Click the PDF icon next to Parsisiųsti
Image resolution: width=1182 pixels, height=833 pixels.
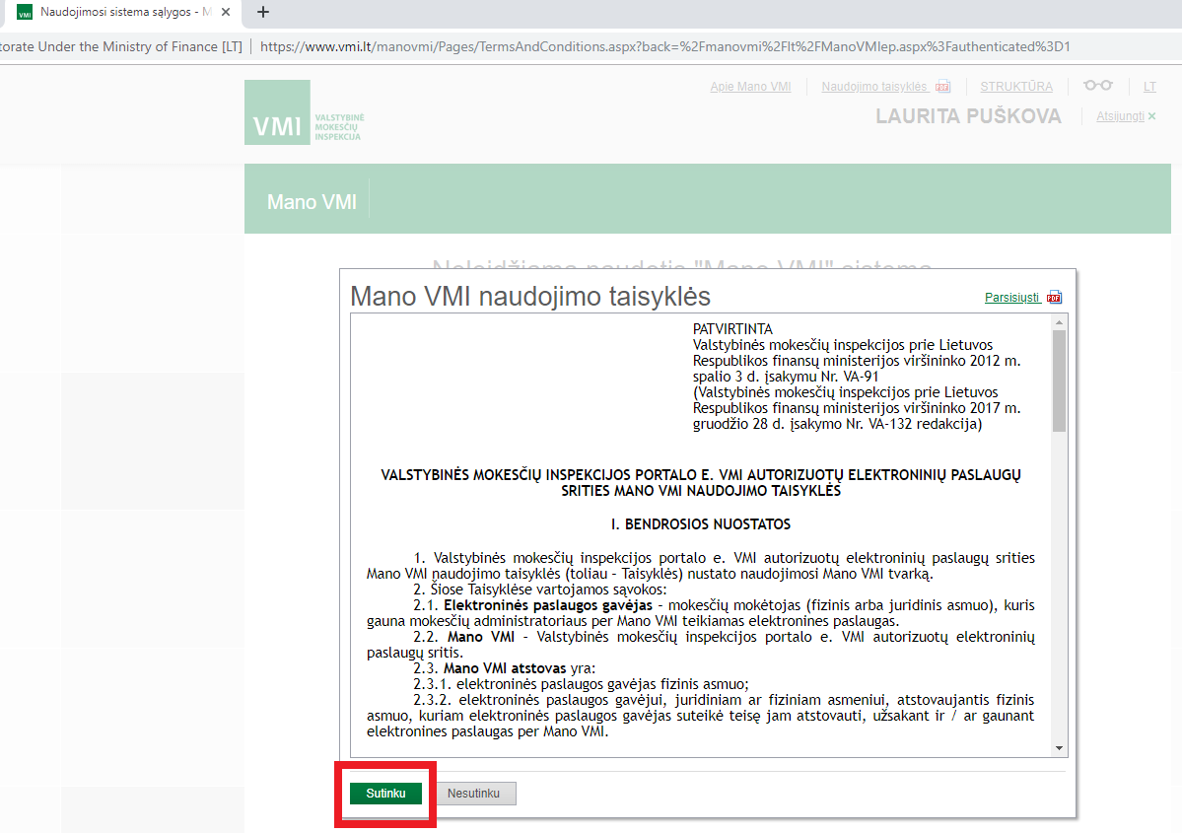click(1054, 297)
